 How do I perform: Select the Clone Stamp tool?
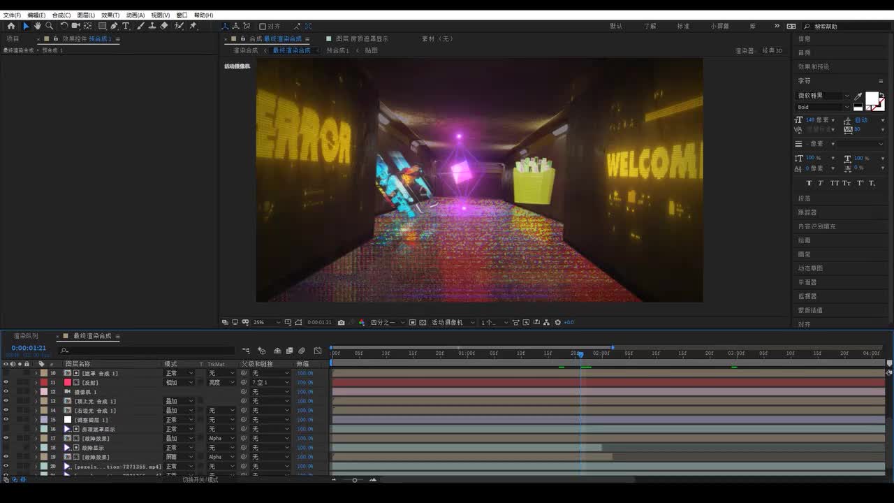(152, 26)
